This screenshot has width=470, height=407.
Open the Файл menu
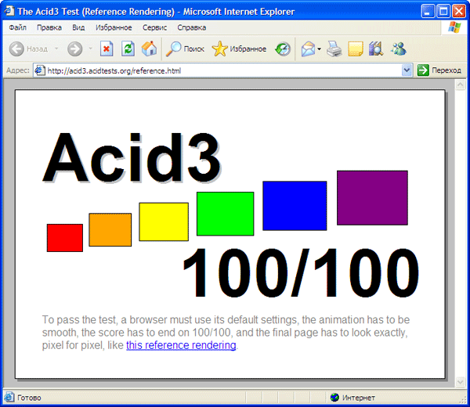click(17, 27)
